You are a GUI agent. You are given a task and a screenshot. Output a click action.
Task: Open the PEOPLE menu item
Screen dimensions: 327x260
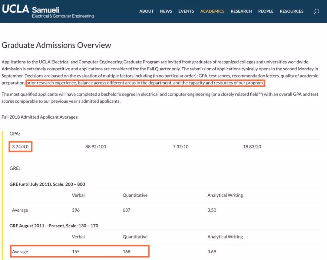coord(266,11)
